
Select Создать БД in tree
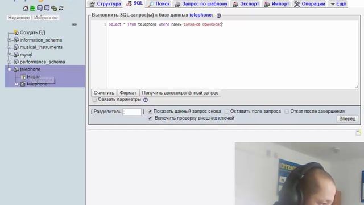point(32,32)
